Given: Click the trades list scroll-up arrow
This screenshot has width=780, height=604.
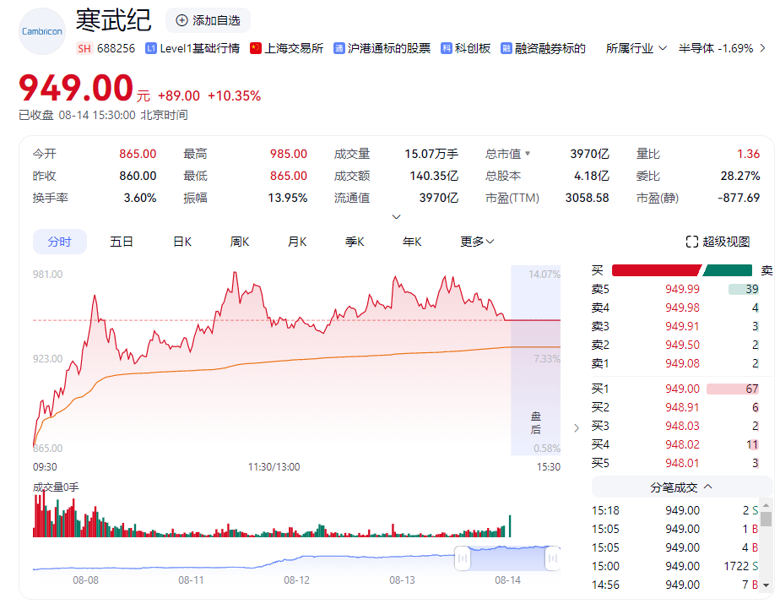Looking at the screenshot, I should [766, 504].
